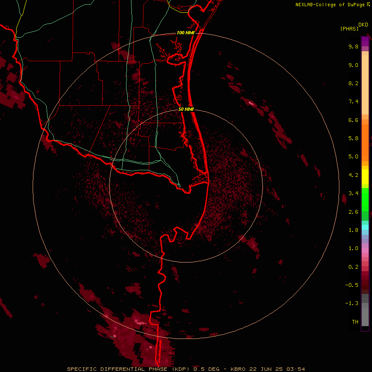Click the [PHAS] units label

(349, 29)
